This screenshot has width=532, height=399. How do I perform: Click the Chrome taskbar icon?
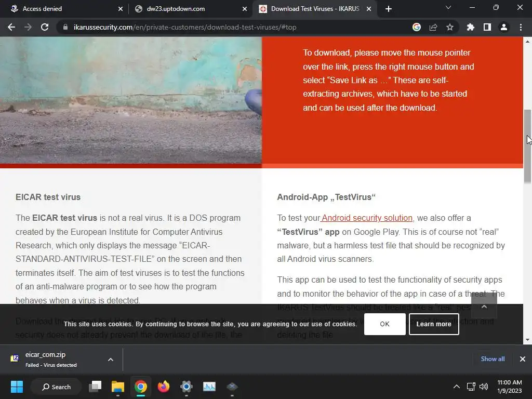click(x=140, y=387)
